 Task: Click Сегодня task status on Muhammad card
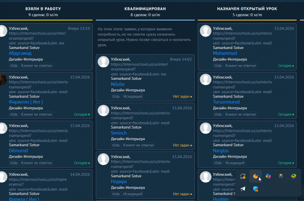(x=286, y=66)
